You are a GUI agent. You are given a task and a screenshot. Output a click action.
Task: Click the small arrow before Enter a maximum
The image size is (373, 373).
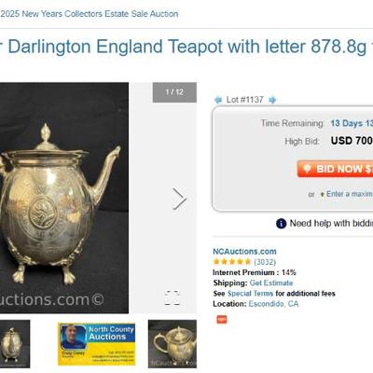point(322,195)
